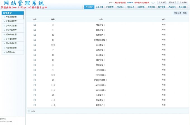Screen dimensions: 190x125
Task: Click the name 880套餐 in row 10
Action: click(x=99, y=55)
